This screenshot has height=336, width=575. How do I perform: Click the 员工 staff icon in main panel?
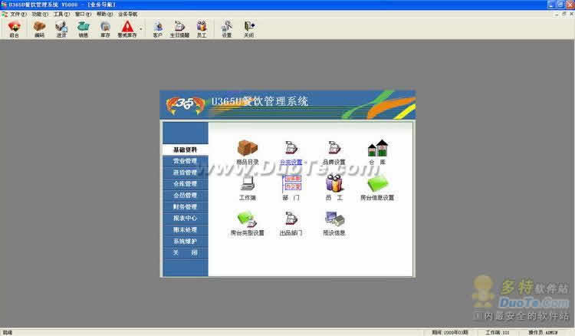[334, 183]
